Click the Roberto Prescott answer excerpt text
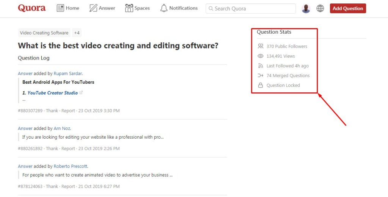Image resolution: width=388 pixels, height=197 pixels. pyautogui.click(x=97, y=175)
